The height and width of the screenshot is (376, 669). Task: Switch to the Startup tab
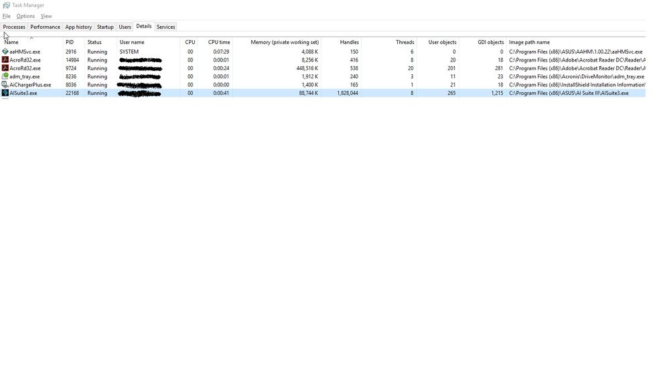pos(105,27)
